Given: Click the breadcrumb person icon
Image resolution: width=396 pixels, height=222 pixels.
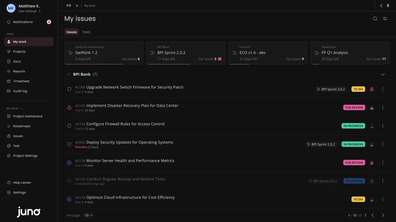Looking at the screenshot, I should click(77, 5).
